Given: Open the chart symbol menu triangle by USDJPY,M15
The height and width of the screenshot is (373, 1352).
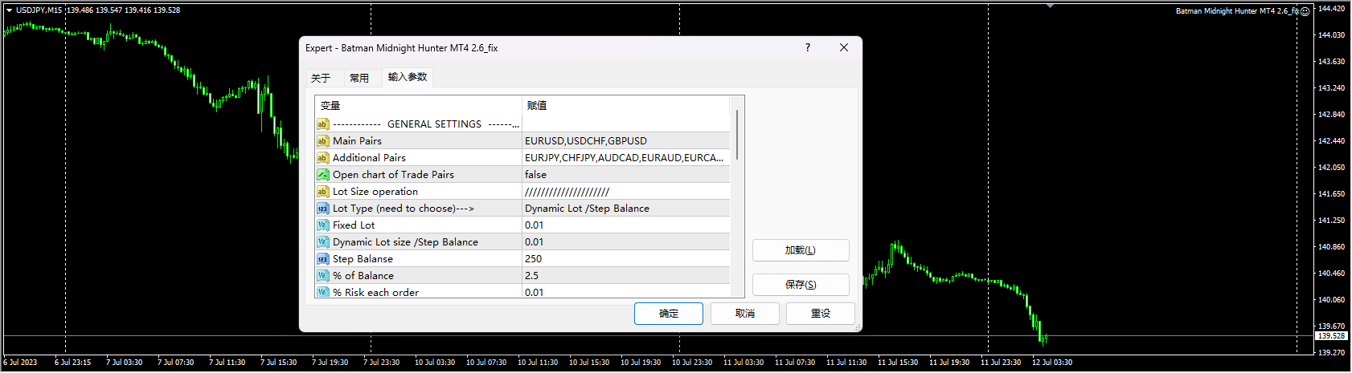Looking at the screenshot, I should coord(9,10).
